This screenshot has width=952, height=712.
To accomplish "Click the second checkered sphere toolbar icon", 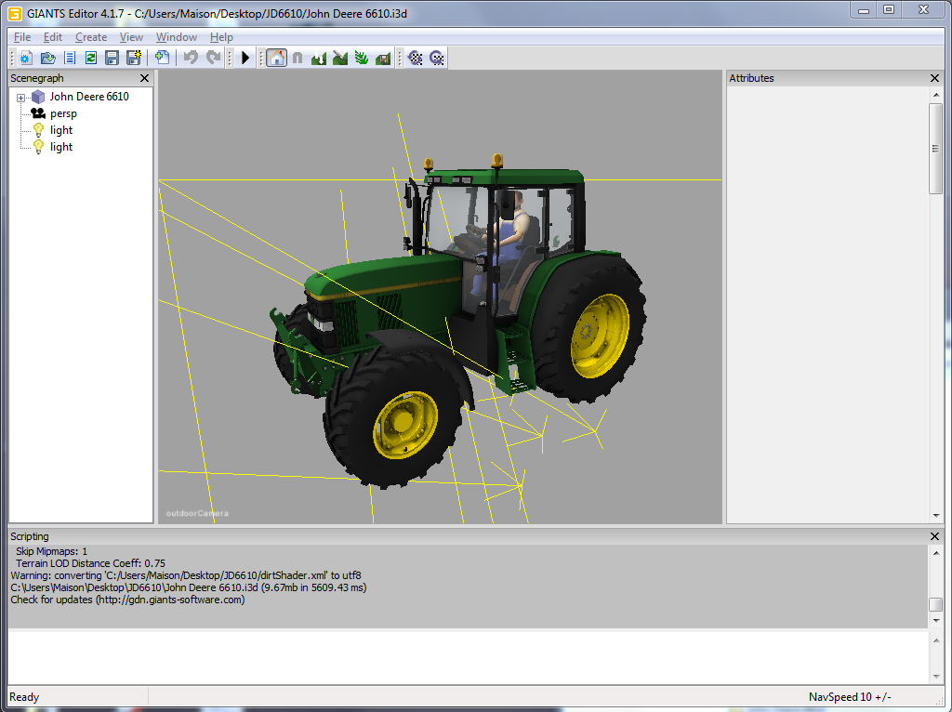I will [437, 59].
